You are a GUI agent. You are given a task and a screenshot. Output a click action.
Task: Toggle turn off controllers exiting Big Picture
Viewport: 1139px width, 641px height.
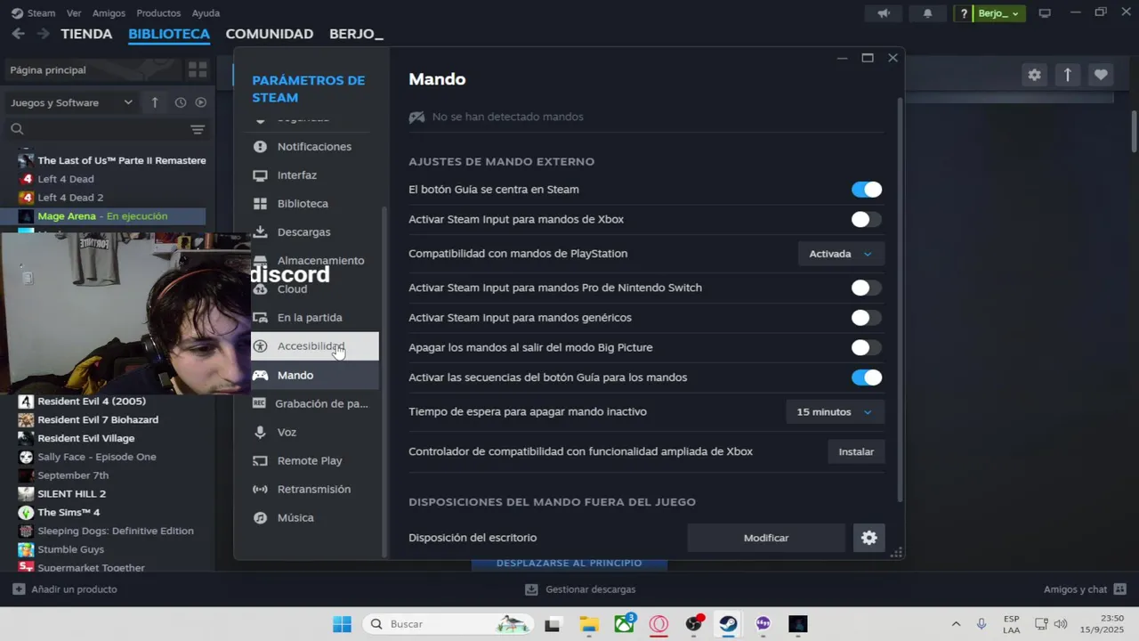click(867, 348)
